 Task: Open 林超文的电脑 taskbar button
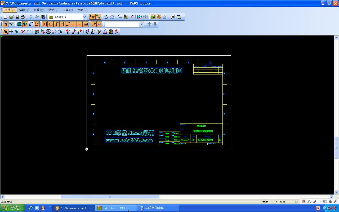158,208
